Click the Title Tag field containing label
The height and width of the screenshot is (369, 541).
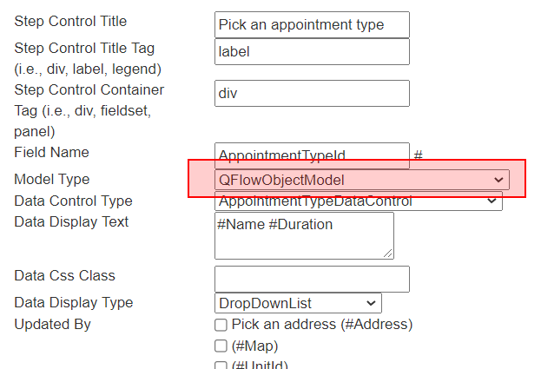click(x=312, y=52)
